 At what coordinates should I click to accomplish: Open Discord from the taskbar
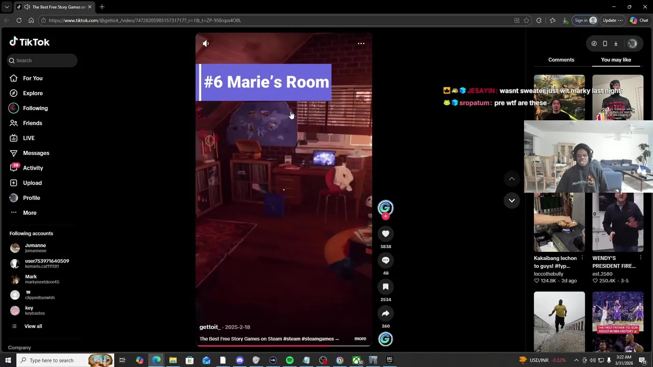click(240, 360)
